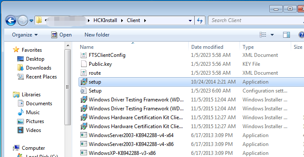Click the FTSClientConfig file name
Image resolution: width=304 pixels, height=157 pixels.
click(107, 55)
